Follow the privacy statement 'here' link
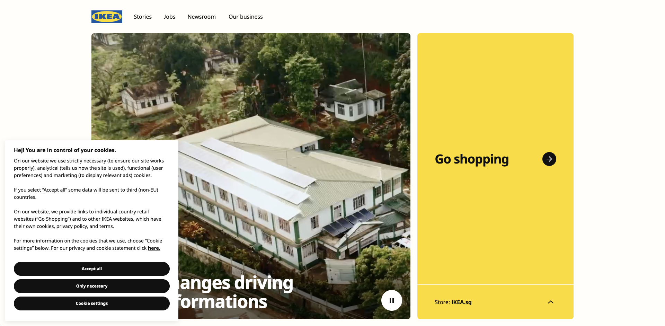665x326 pixels. click(154, 248)
